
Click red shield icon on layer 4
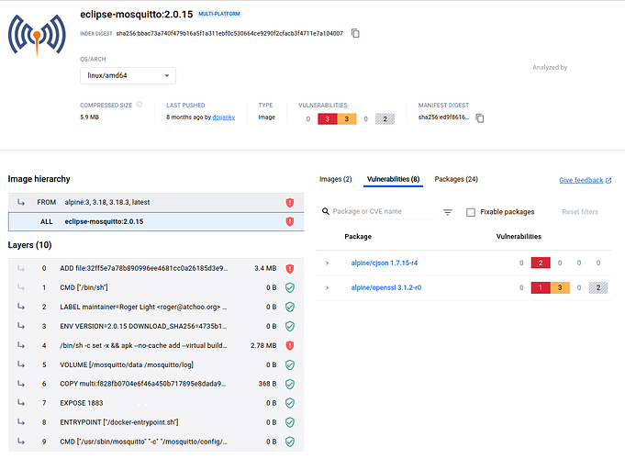289,345
